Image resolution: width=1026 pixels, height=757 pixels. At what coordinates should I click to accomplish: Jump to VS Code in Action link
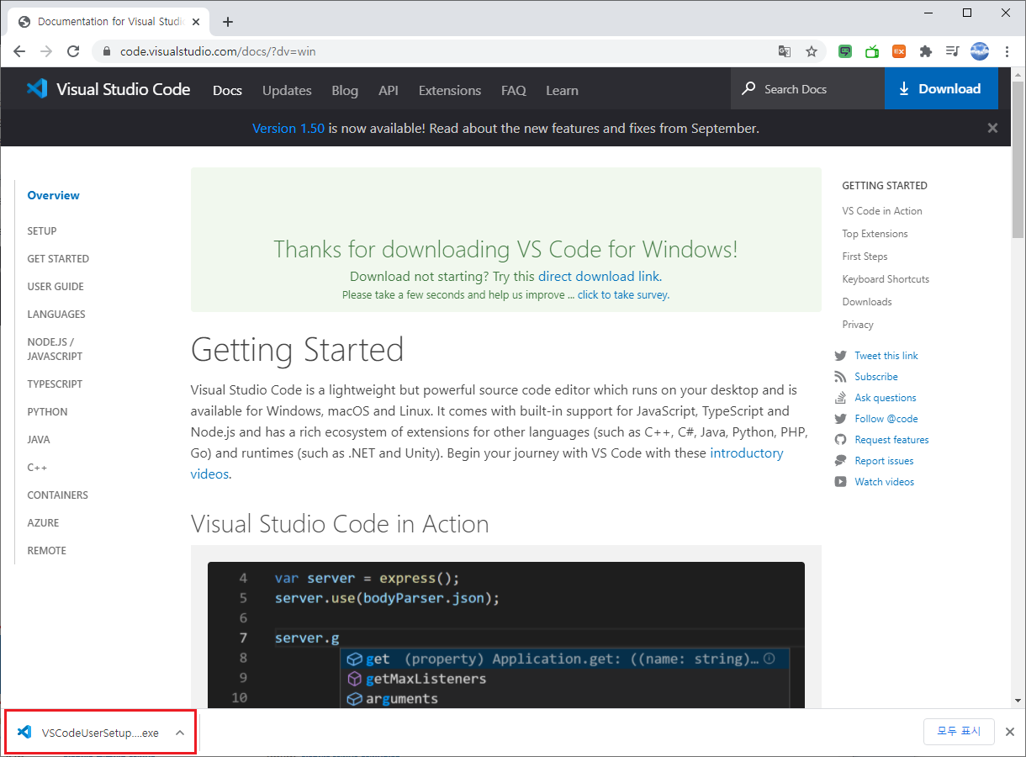(x=882, y=211)
